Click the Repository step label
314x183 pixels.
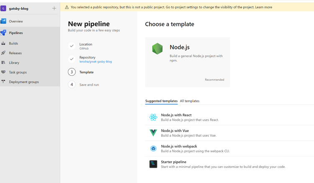(x=88, y=57)
